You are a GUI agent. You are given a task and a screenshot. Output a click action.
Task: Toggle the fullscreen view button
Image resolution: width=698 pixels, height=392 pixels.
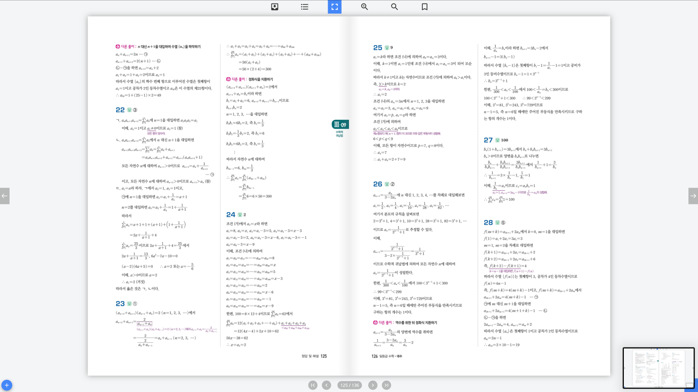[335, 7]
